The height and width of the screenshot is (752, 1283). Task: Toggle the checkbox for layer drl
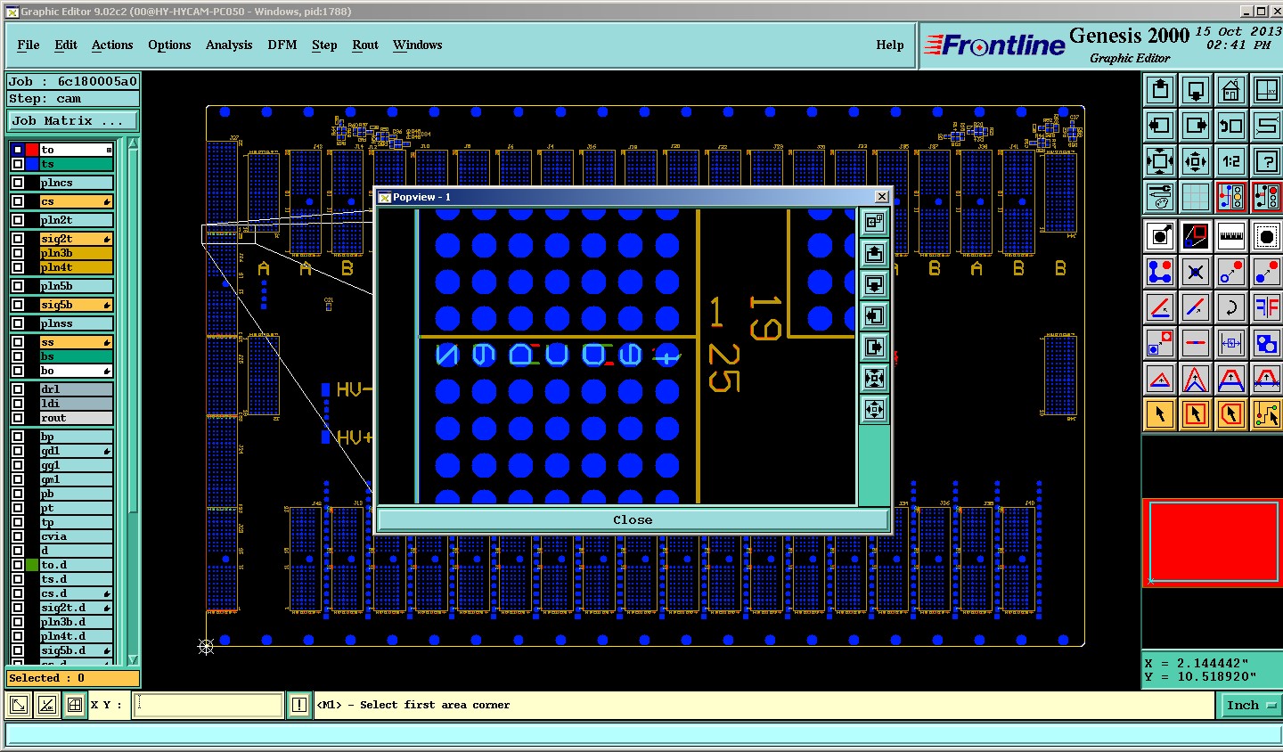click(18, 389)
